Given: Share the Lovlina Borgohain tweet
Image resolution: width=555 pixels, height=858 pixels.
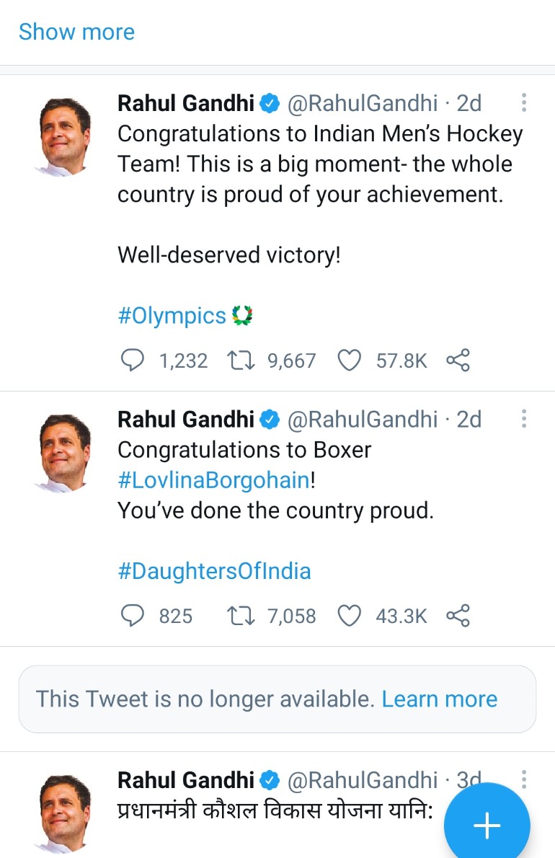Looking at the screenshot, I should click(458, 616).
